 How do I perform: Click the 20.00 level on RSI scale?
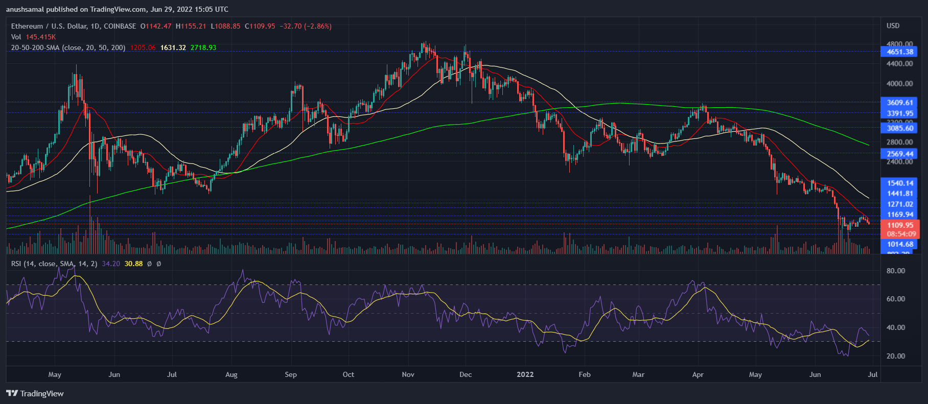click(x=896, y=356)
